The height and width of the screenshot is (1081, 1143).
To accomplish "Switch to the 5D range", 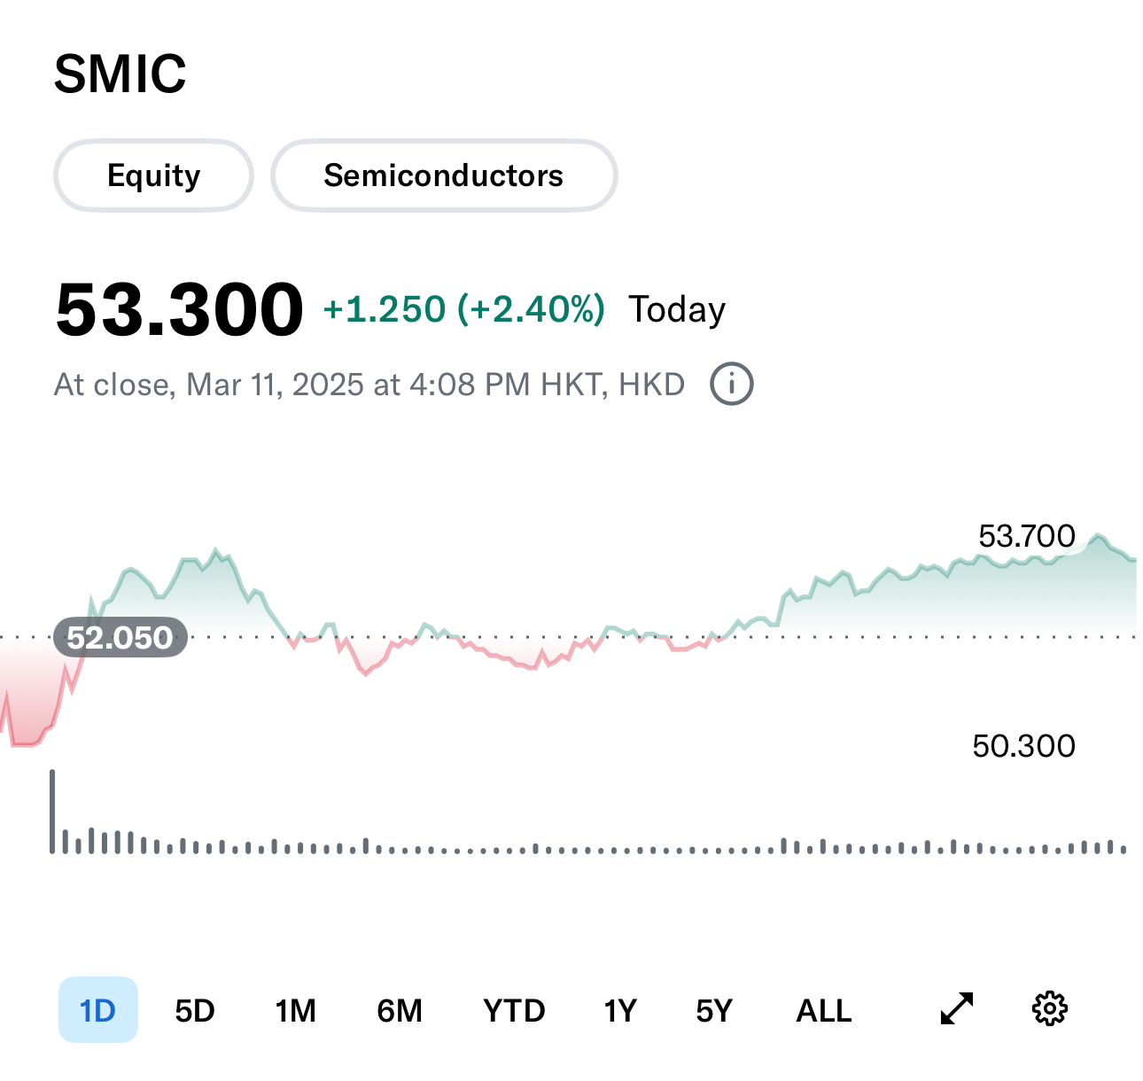I will [195, 1010].
